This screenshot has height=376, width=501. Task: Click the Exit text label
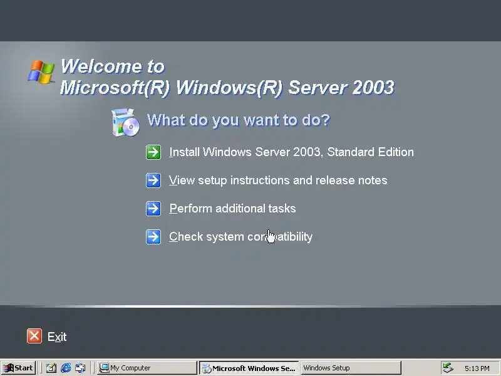coord(57,337)
